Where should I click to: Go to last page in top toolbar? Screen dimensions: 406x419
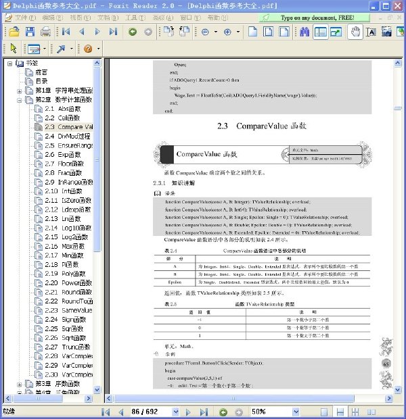click(113, 32)
